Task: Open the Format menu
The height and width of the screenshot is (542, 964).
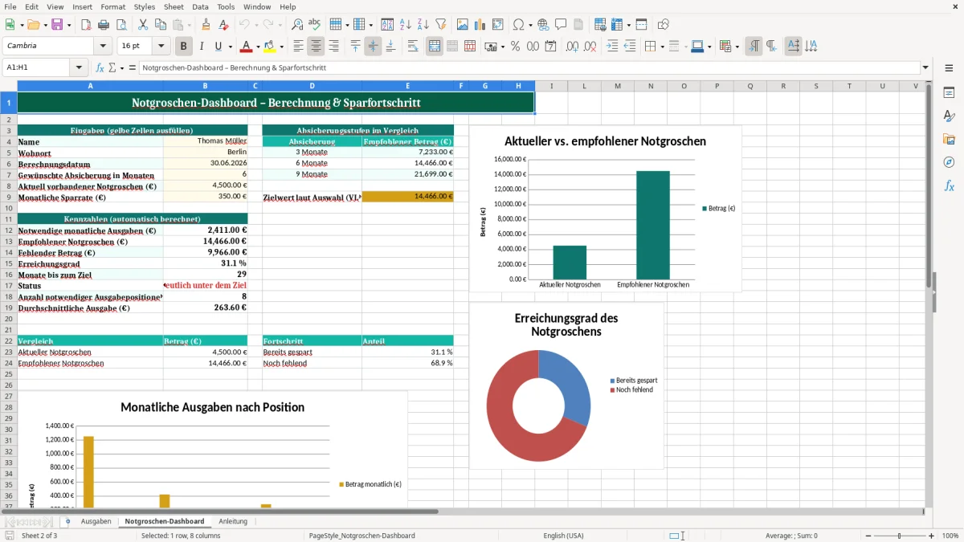Action: coord(112,6)
